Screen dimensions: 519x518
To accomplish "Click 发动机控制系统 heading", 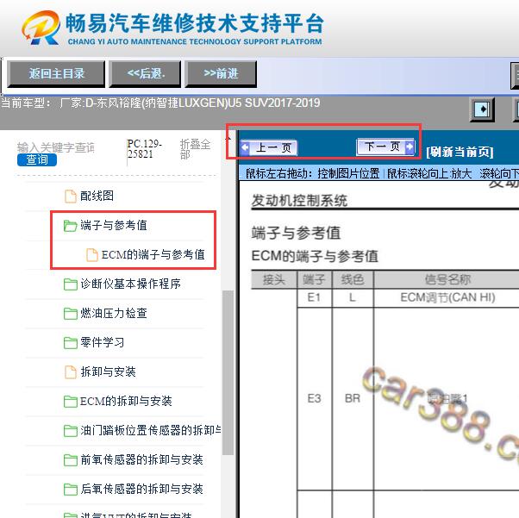I will pos(299,201).
